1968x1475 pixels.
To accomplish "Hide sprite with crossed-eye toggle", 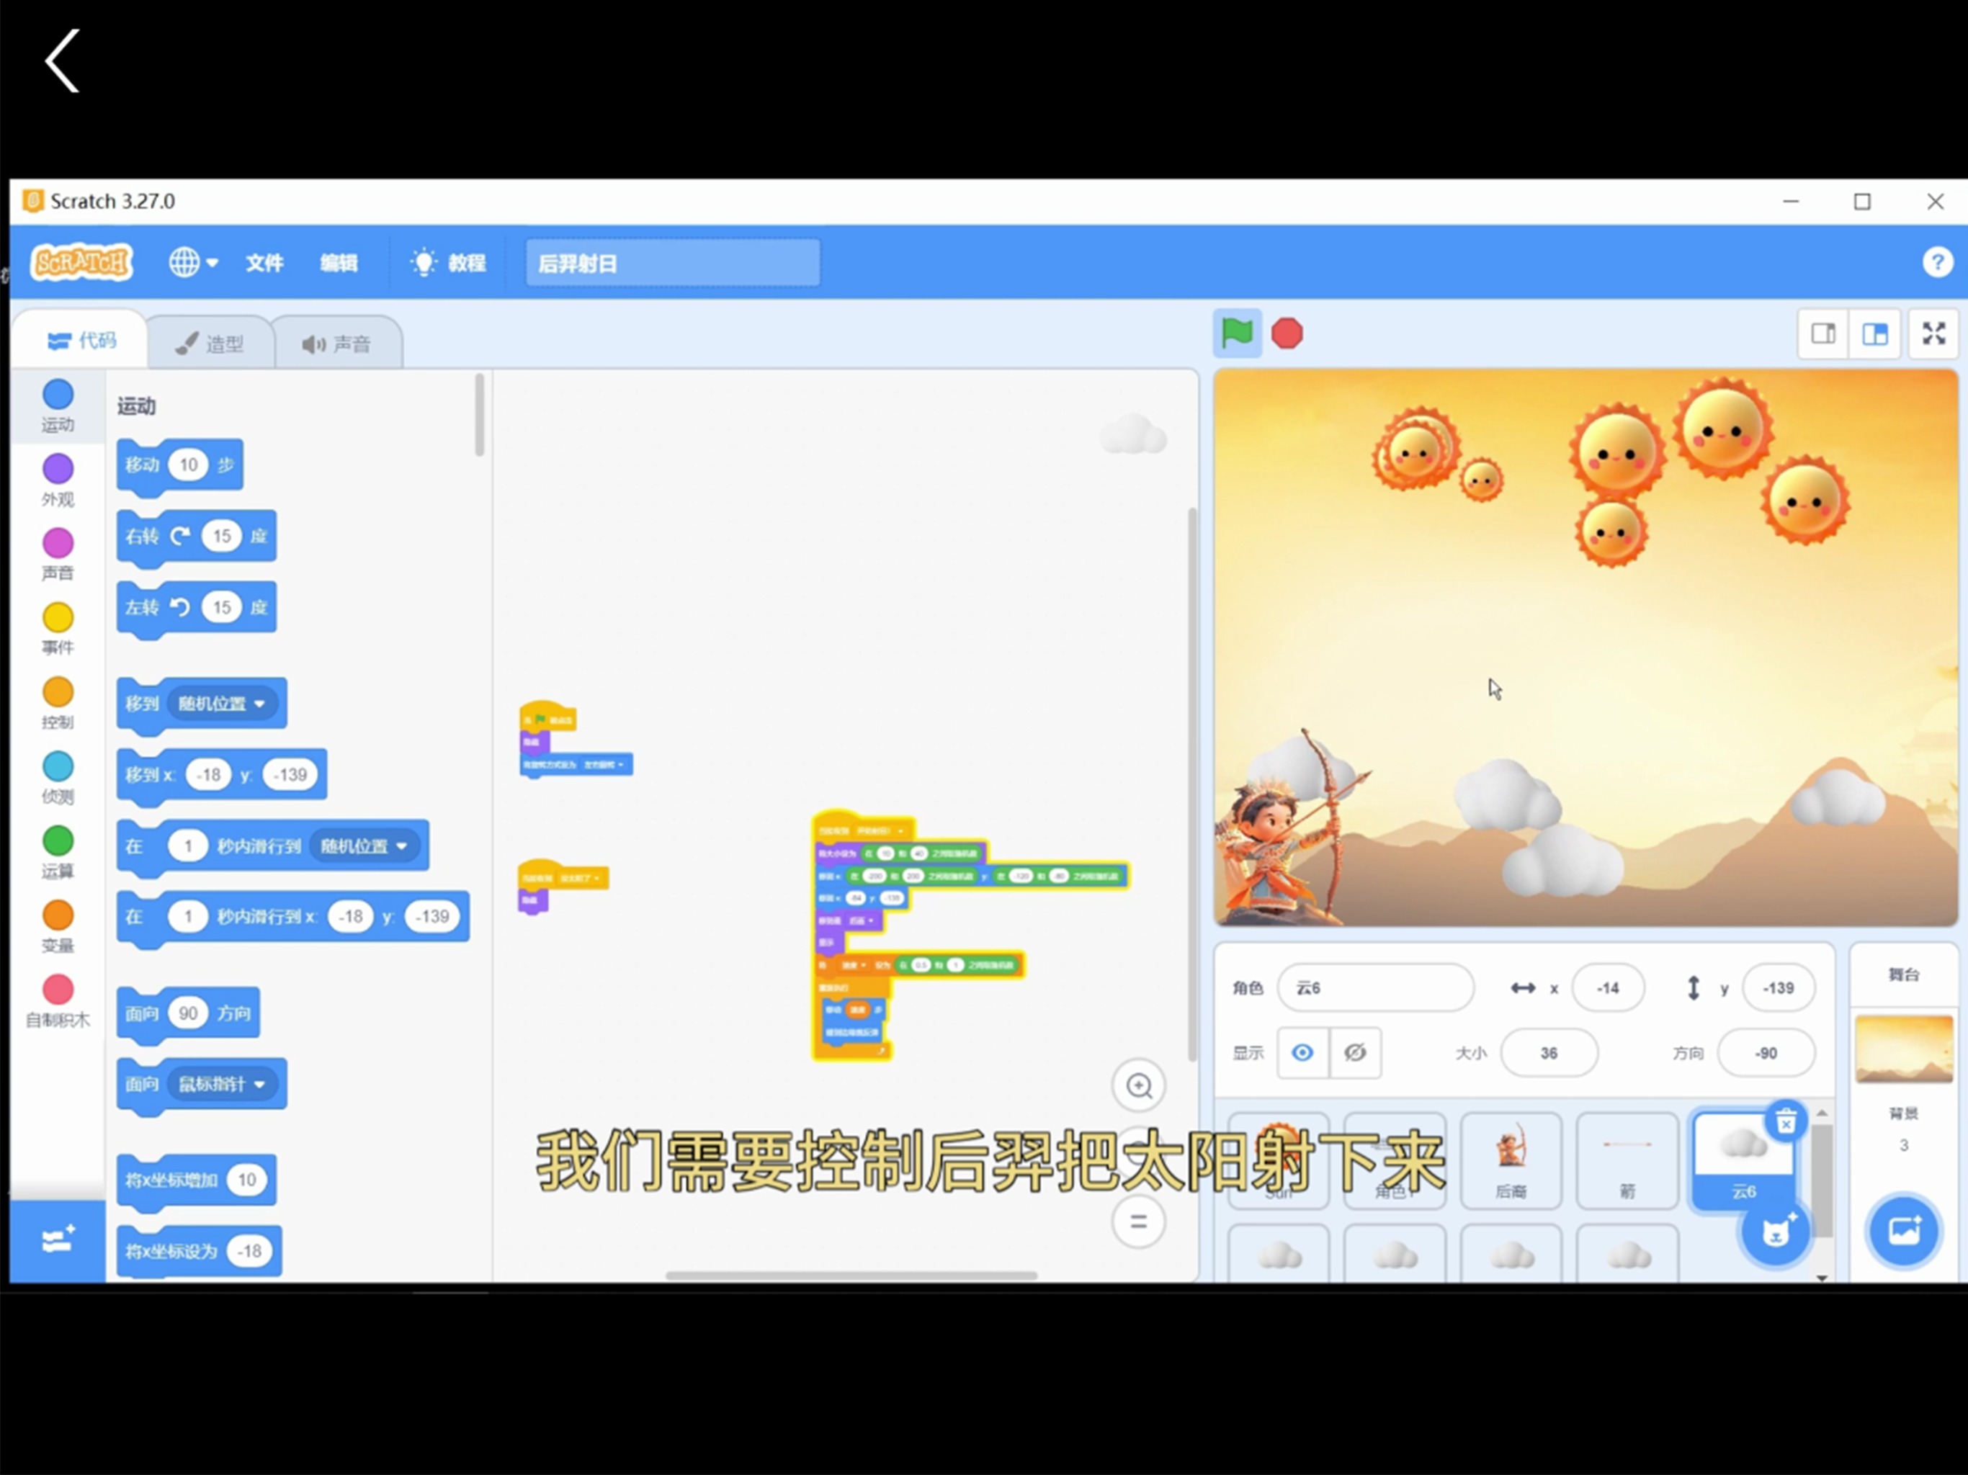I will [x=1355, y=1052].
